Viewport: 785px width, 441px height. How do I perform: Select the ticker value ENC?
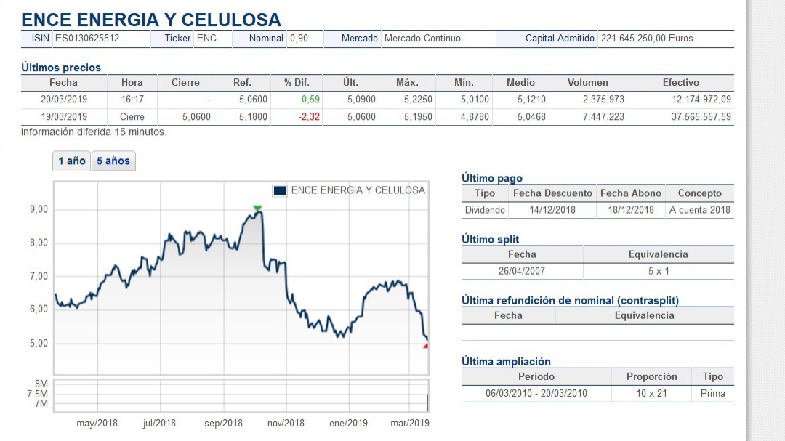206,38
